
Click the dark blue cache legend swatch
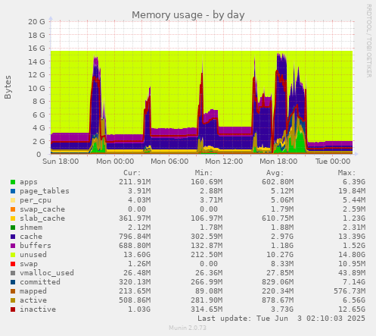coord(13,237)
